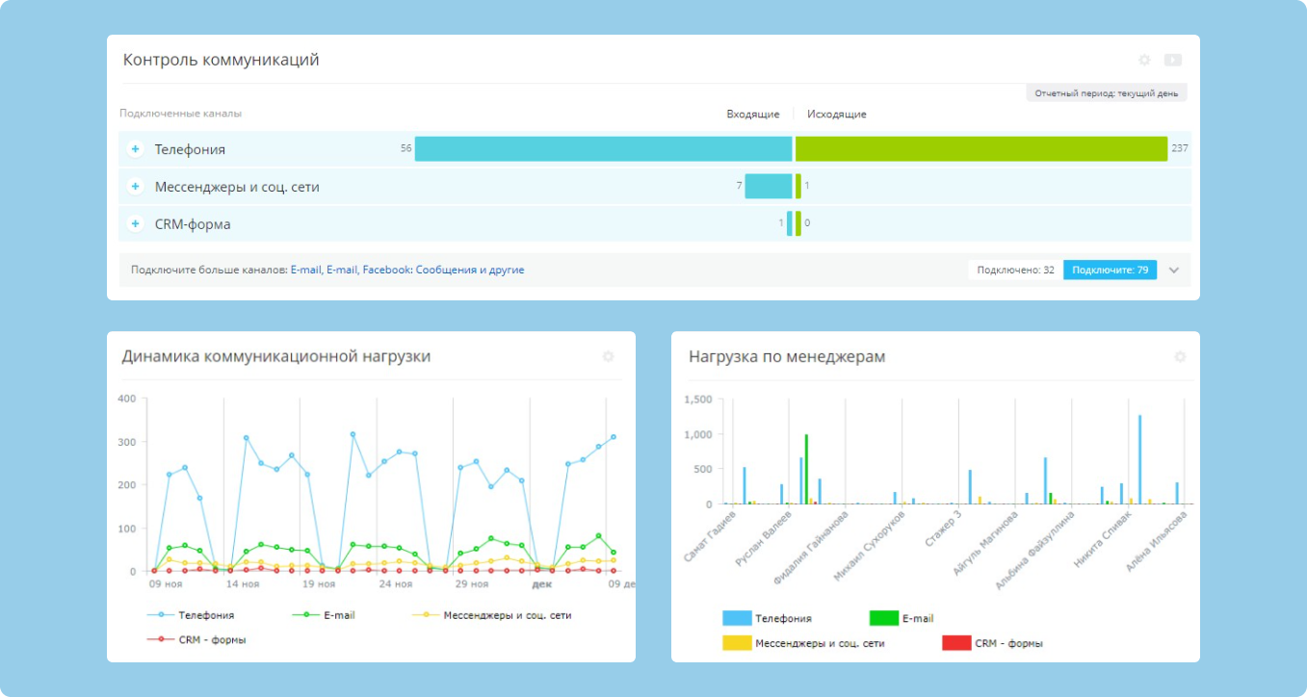This screenshot has width=1307, height=697.
Task: Open settings gear on Нагрузка по менеджерам
Action: pos(1180,356)
